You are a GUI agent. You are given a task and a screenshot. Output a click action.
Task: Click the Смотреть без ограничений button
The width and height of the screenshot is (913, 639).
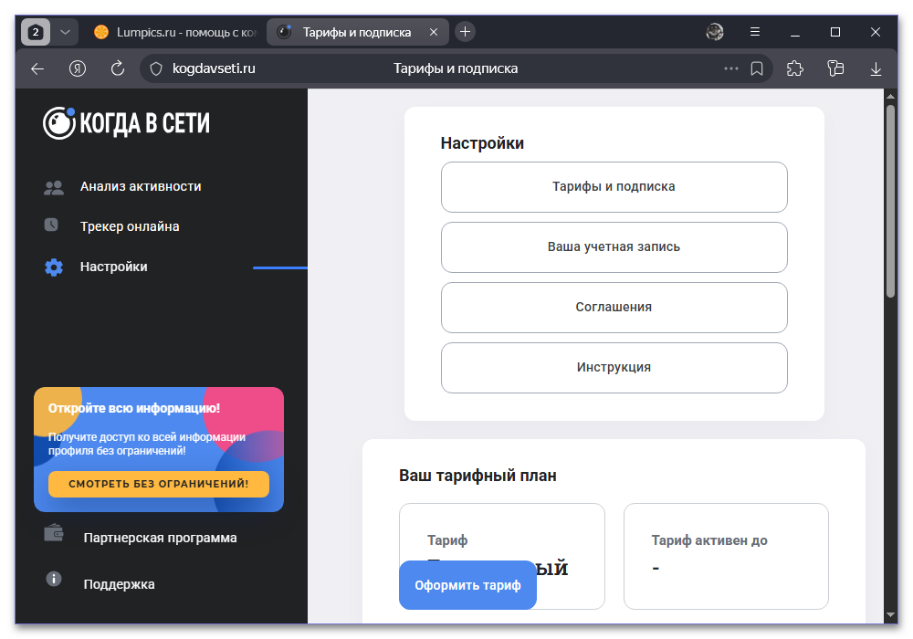click(158, 484)
